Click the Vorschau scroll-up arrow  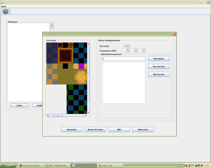(88, 44)
